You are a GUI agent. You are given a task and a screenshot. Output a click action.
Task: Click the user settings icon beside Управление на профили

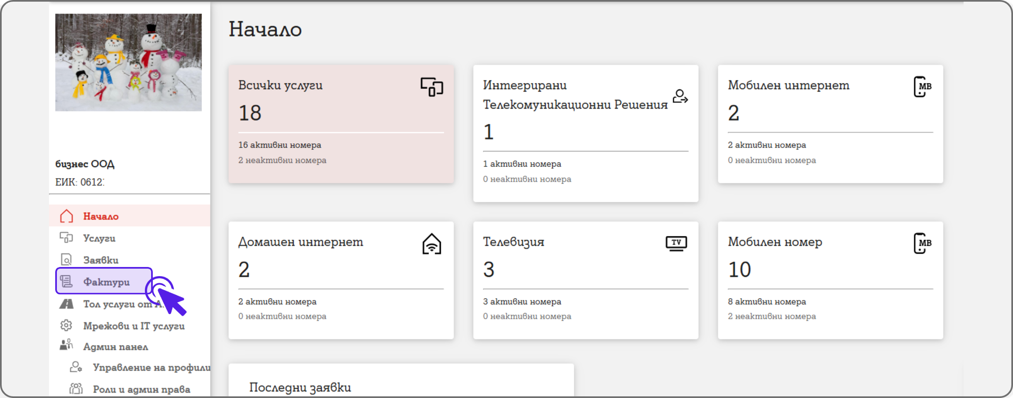tap(76, 367)
